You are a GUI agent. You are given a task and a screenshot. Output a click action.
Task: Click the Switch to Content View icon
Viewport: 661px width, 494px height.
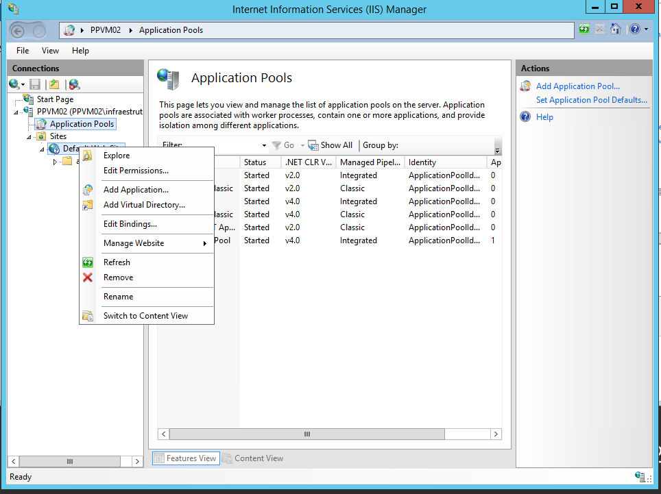click(88, 316)
